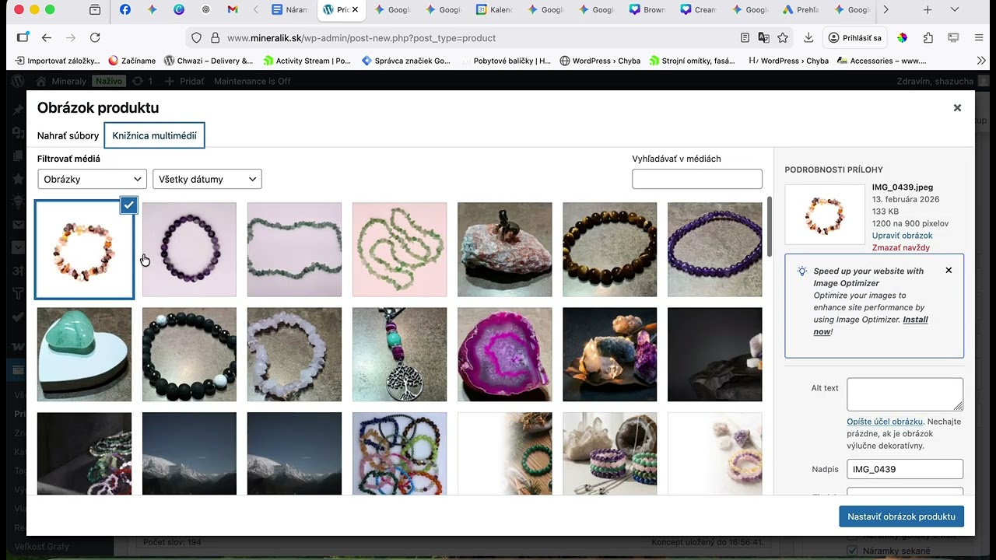Switch to Nahrať súbory tab
This screenshot has width=996, height=560.
[x=68, y=135]
